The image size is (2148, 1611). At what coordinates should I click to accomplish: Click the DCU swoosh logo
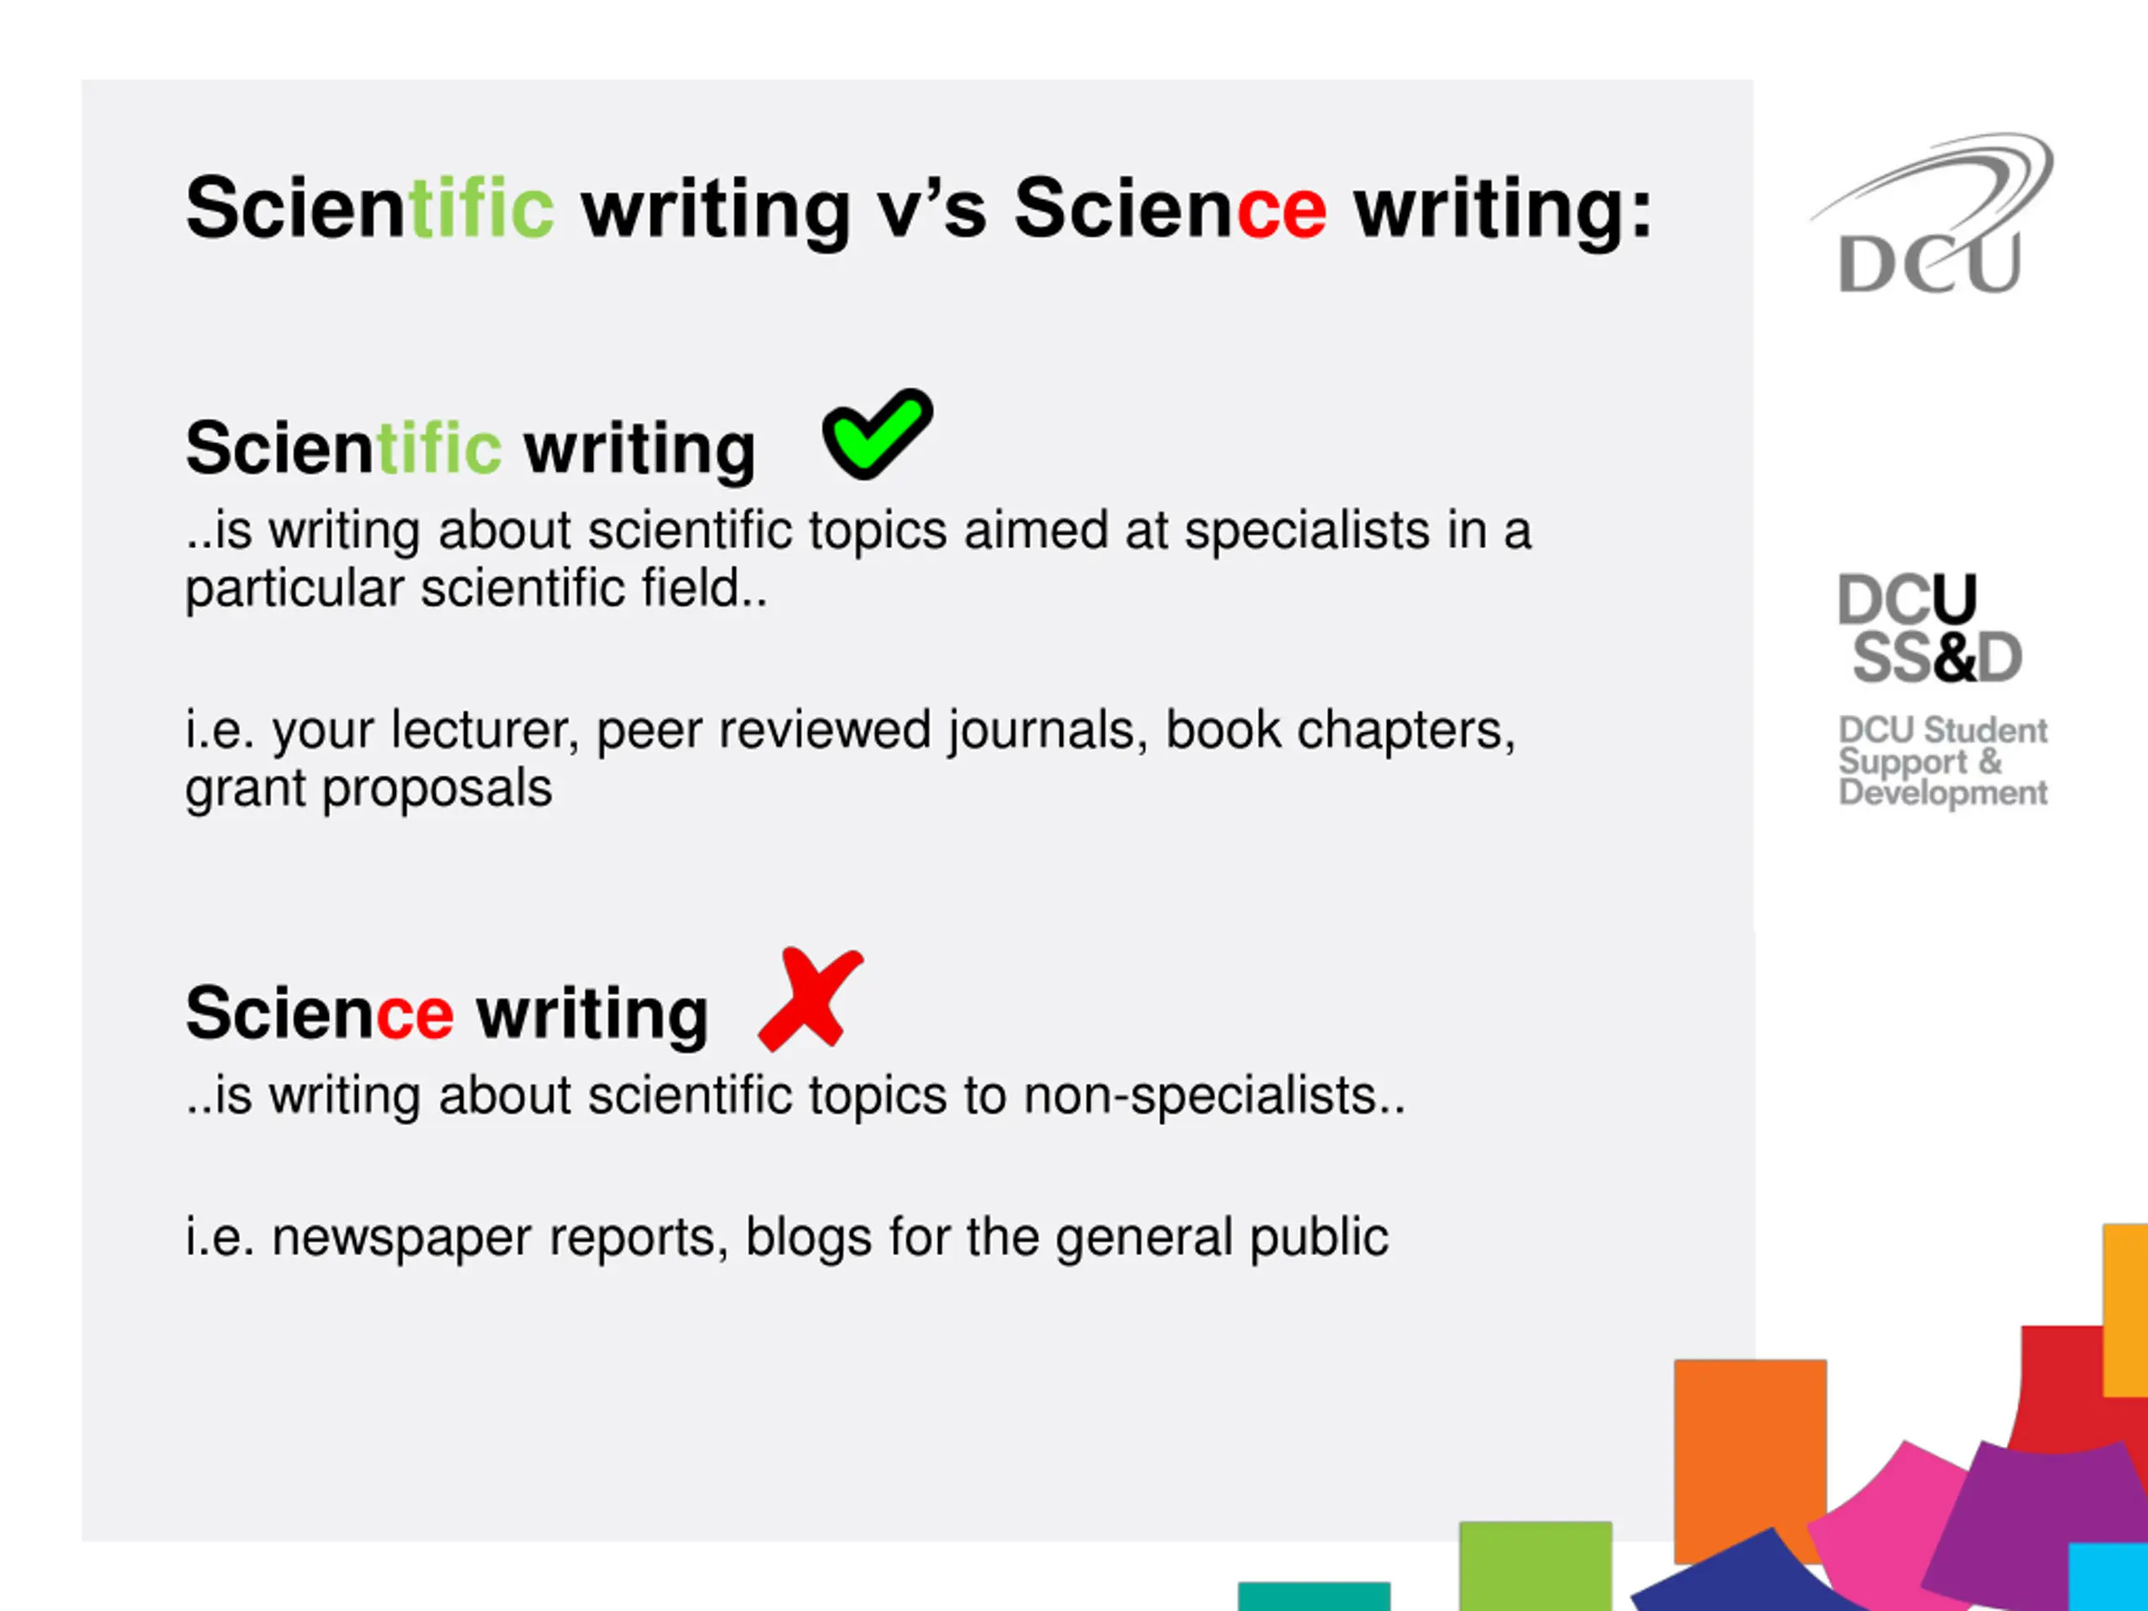pos(1931,214)
